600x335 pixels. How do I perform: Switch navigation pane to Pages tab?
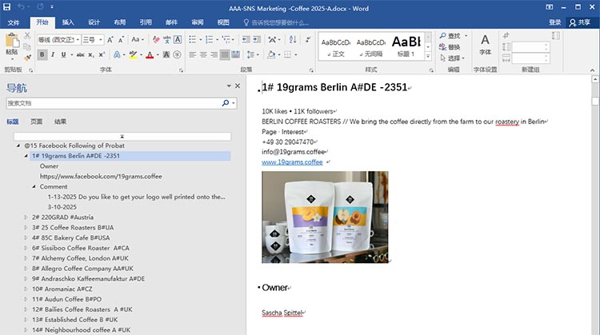tap(36, 122)
